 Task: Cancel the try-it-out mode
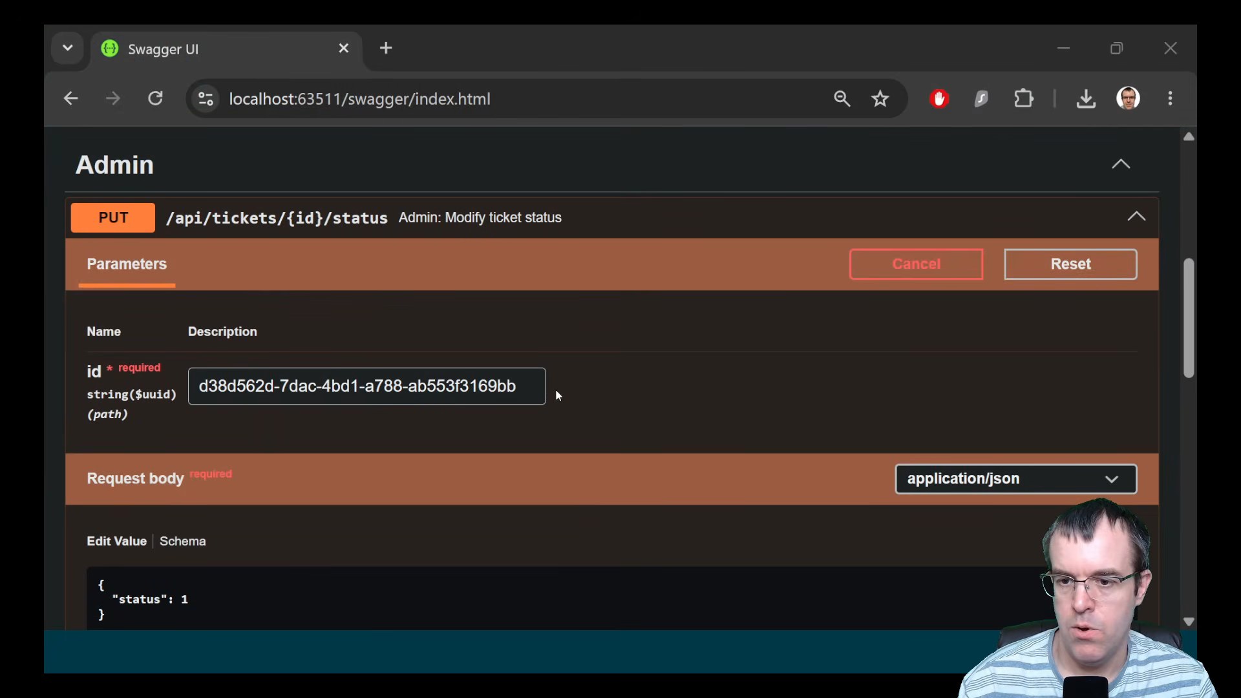pyautogui.click(x=916, y=264)
